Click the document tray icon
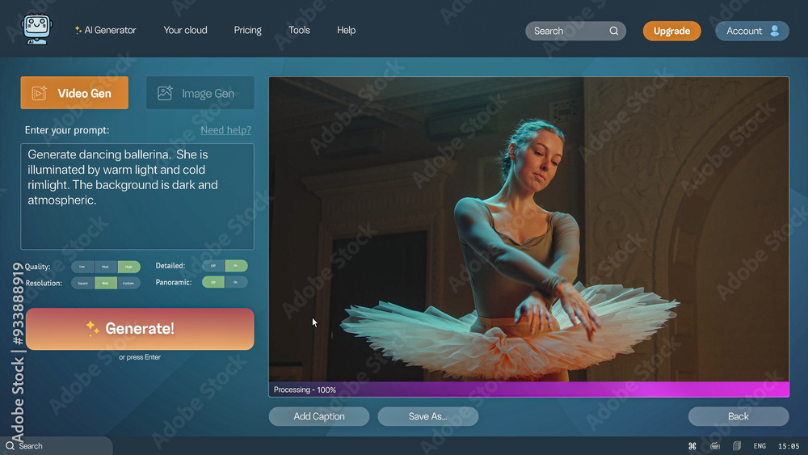The width and height of the screenshot is (808, 455). pyautogui.click(x=737, y=446)
